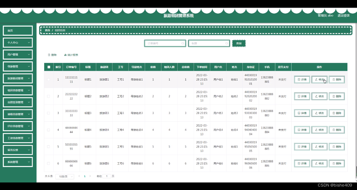The width and height of the screenshot is (357, 190).
Task: Click search icon in 标题 field
Action: click(226, 43)
